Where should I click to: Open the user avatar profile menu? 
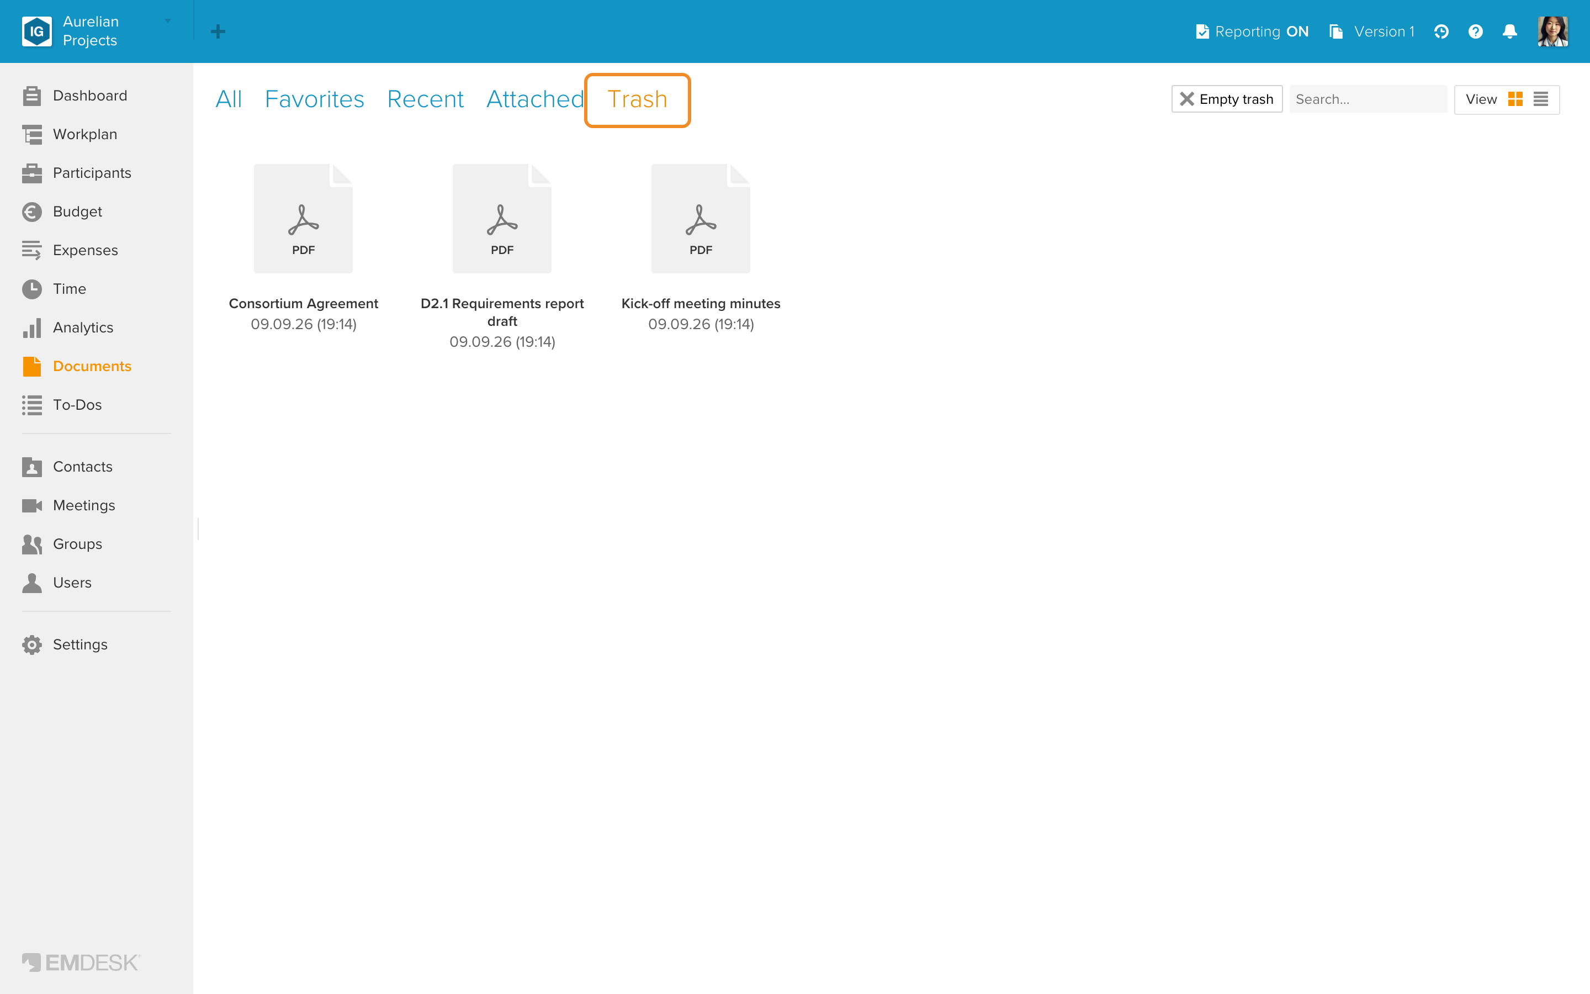point(1553,31)
